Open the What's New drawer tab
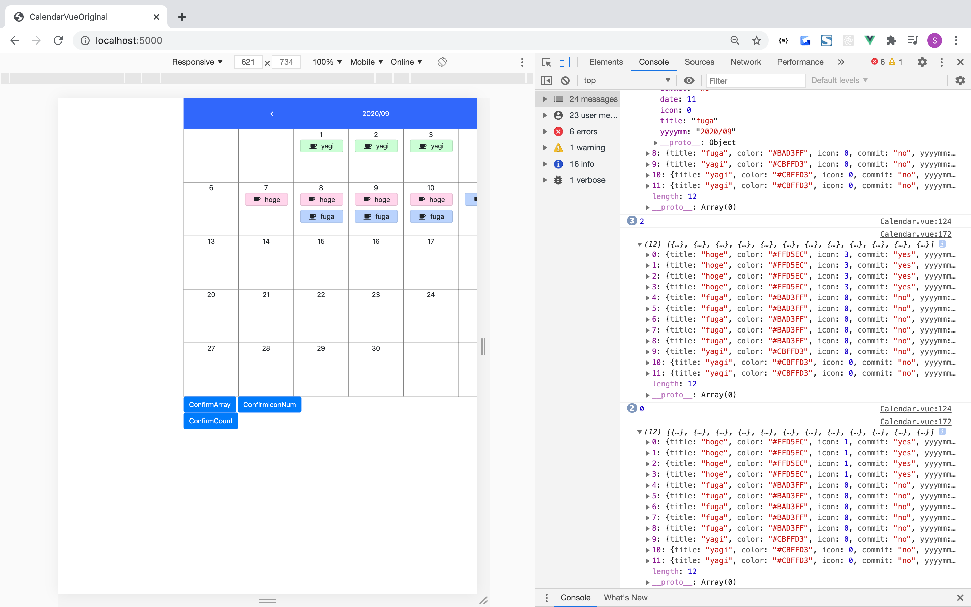Image resolution: width=971 pixels, height=607 pixels. 625,597
